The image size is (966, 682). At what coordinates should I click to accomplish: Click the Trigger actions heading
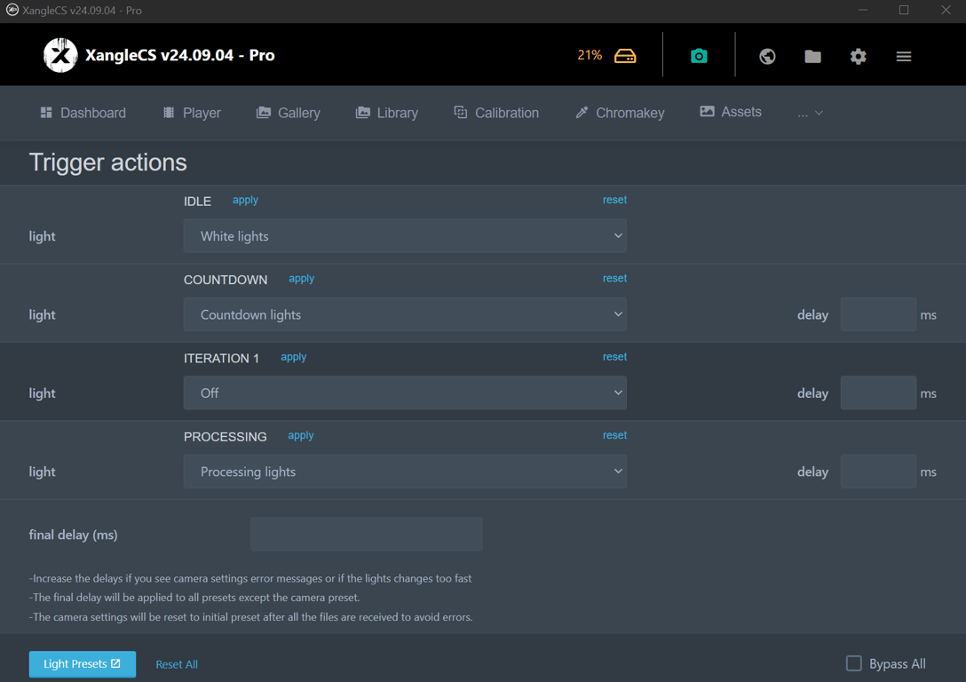tap(107, 163)
